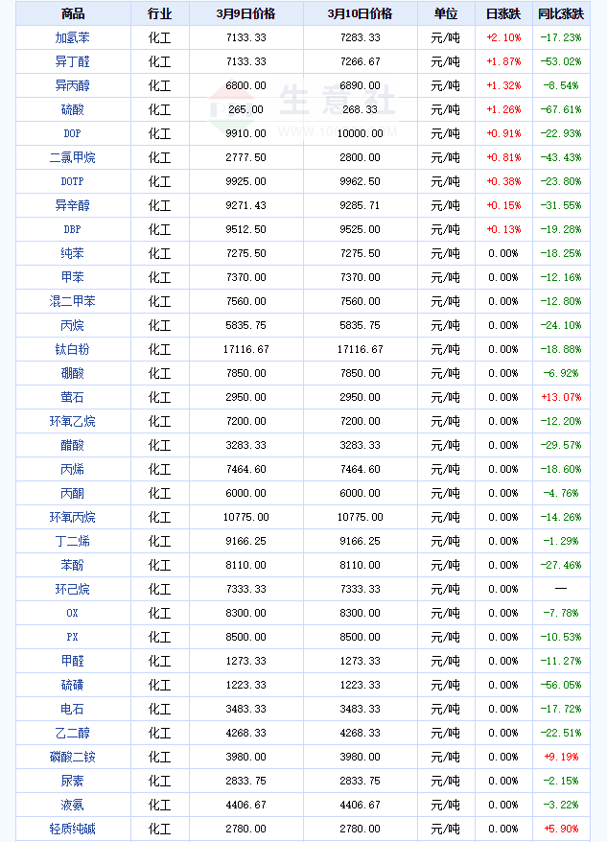The image size is (607, 842).
Task: Open the 加氢苯 commodity link
Action: click(73, 37)
